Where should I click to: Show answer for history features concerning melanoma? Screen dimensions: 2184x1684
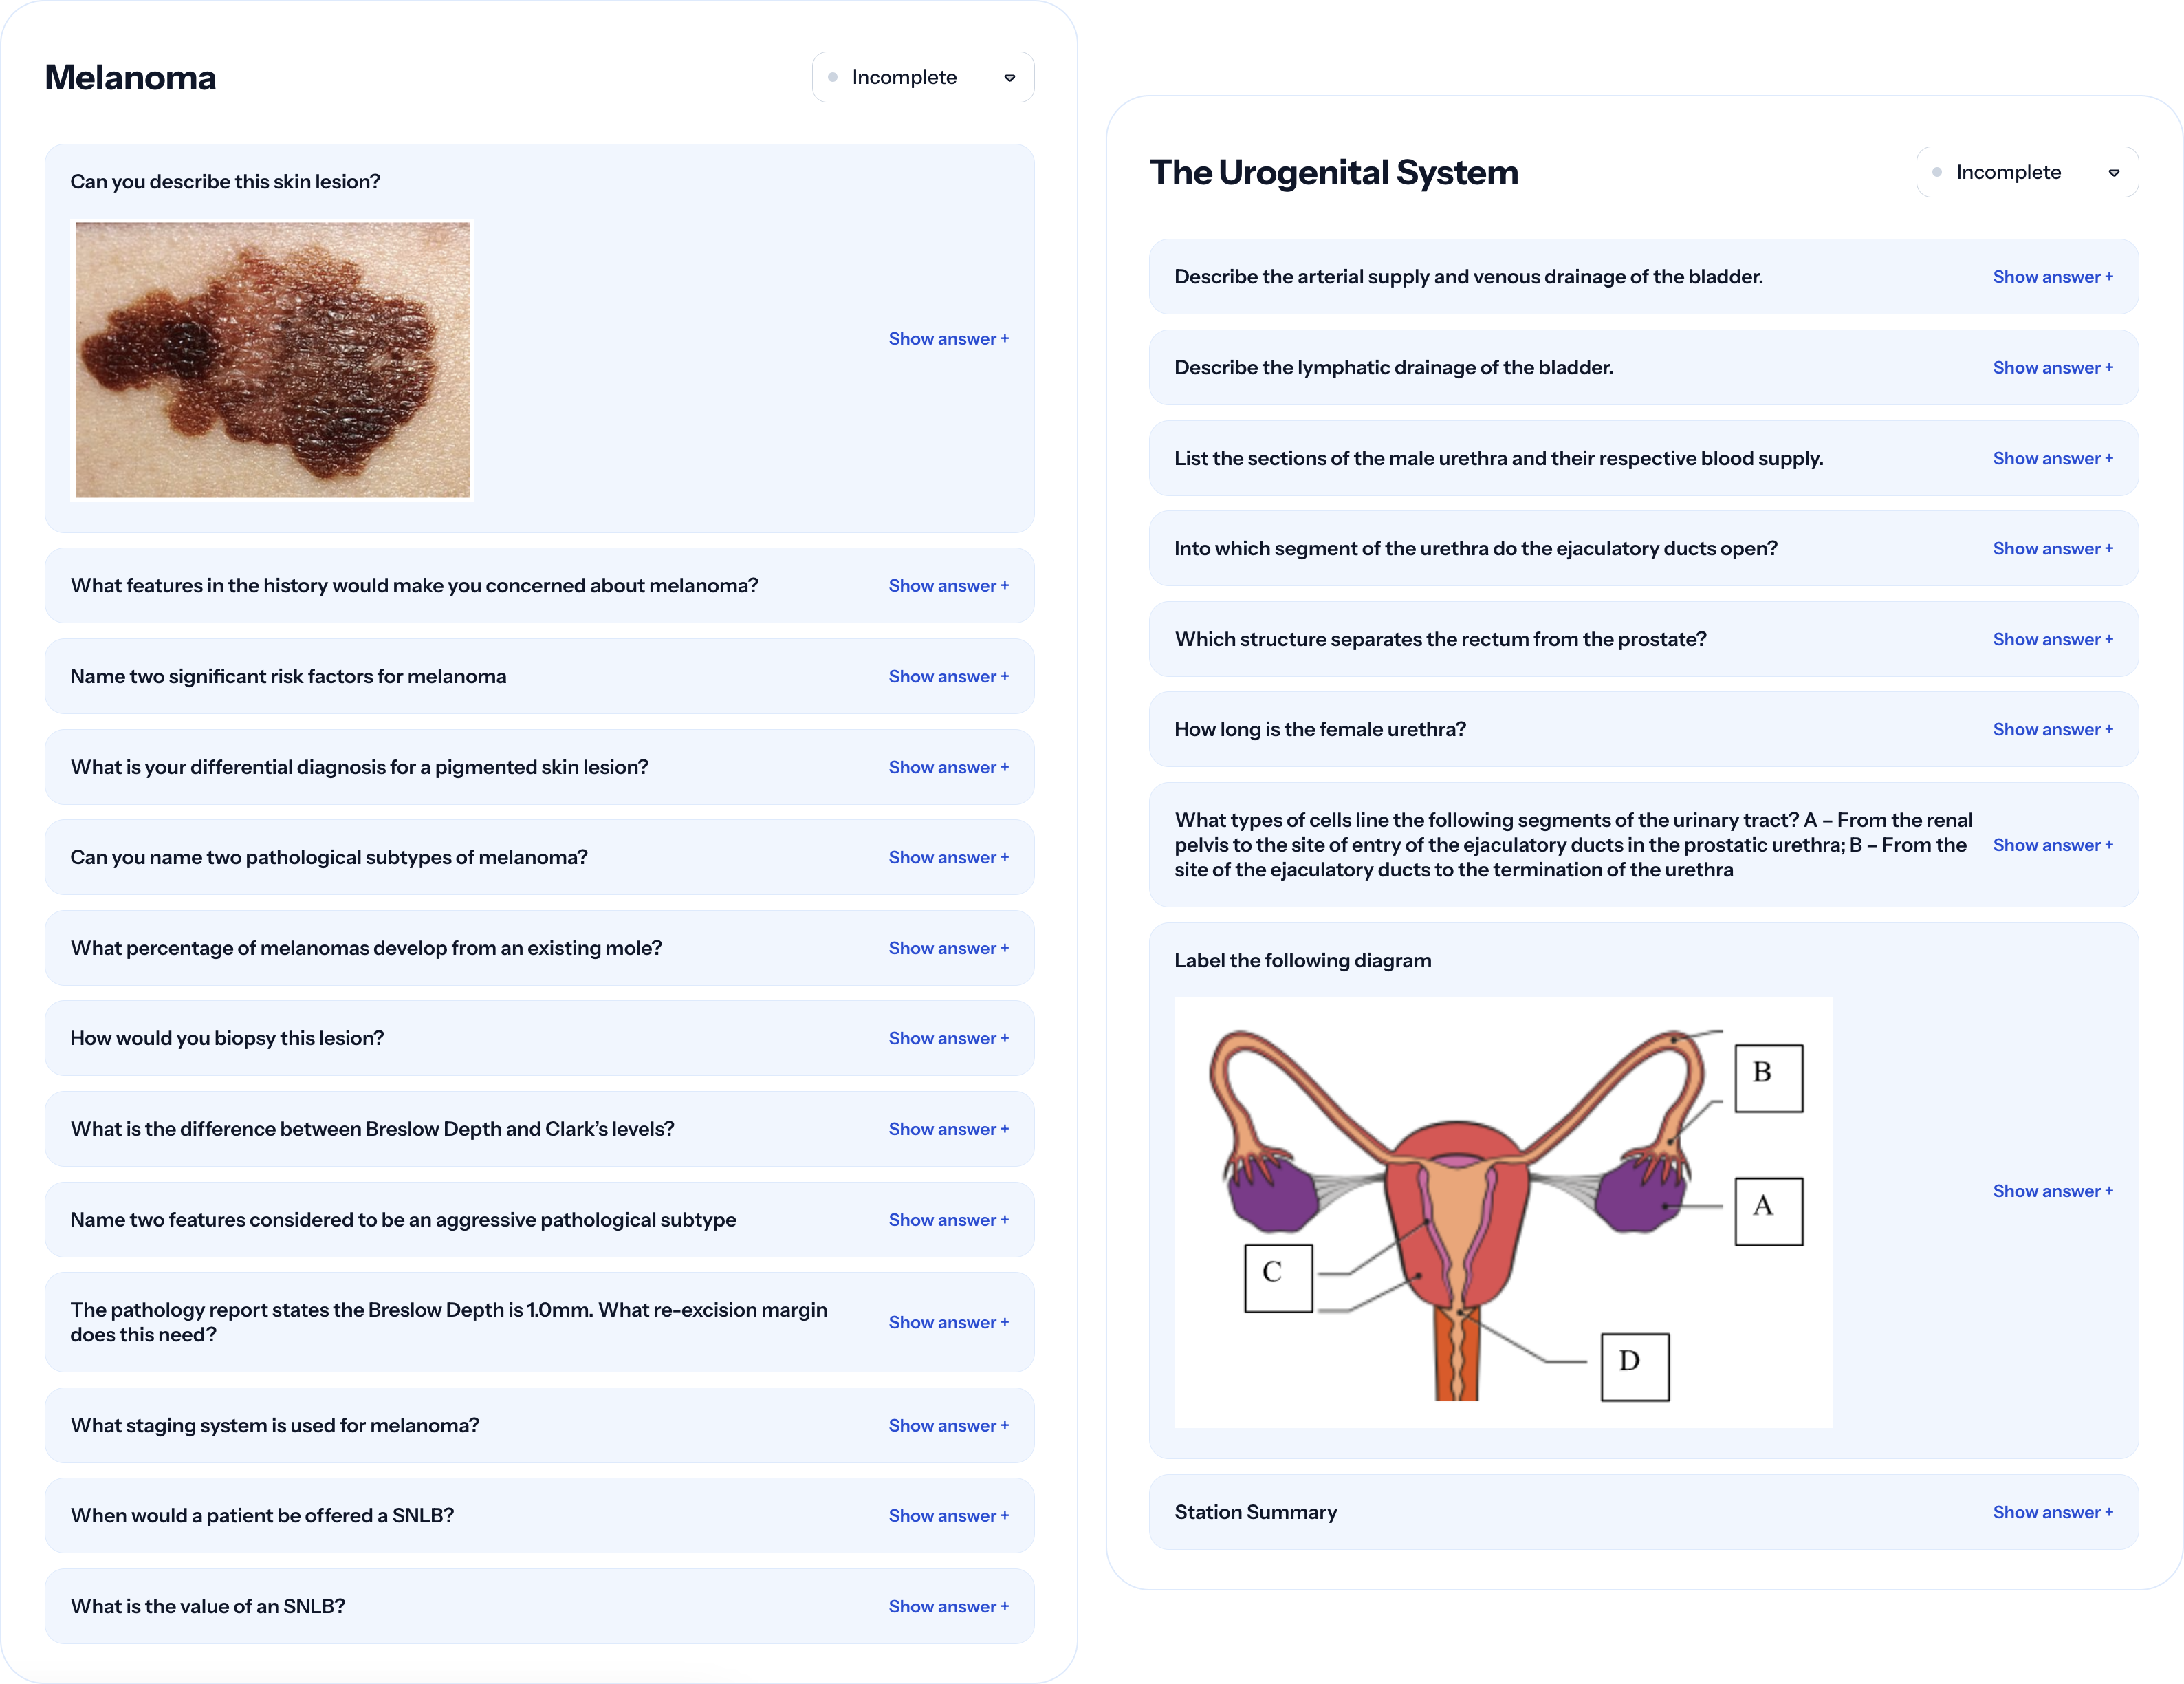(x=948, y=586)
